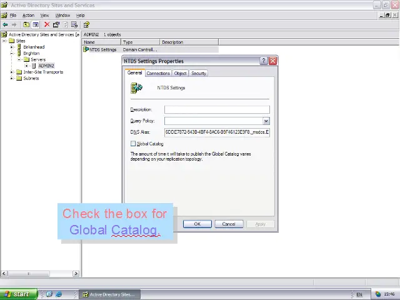
Task: Click the Description column header
Action: click(x=189, y=42)
